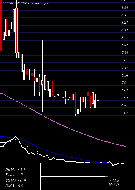Click the 6.67 price axis label

(125, 113)
